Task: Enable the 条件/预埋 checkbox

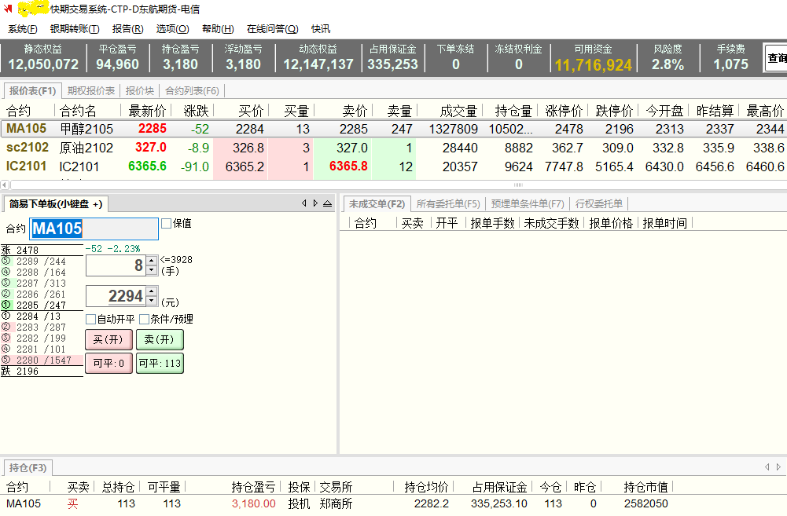Action: (x=145, y=319)
